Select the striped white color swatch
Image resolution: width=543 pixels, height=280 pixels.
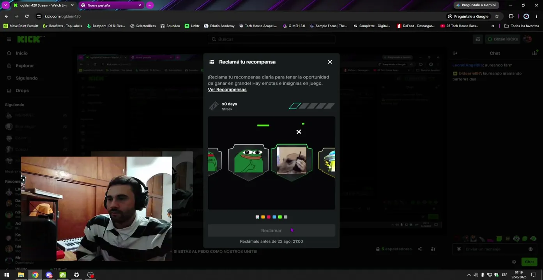pyautogui.click(x=257, y=217)
